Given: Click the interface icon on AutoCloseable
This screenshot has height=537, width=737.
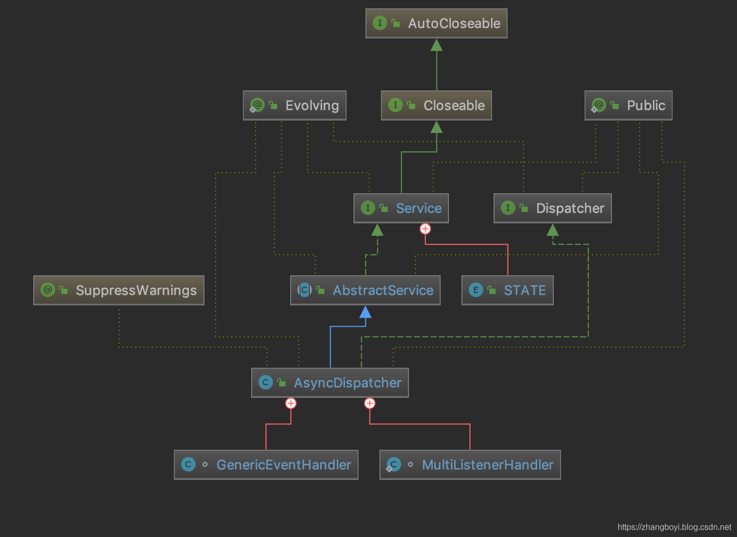Looking at the screenshot, I should click(380, 23).
